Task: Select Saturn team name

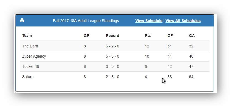Action: pos(28,77)
